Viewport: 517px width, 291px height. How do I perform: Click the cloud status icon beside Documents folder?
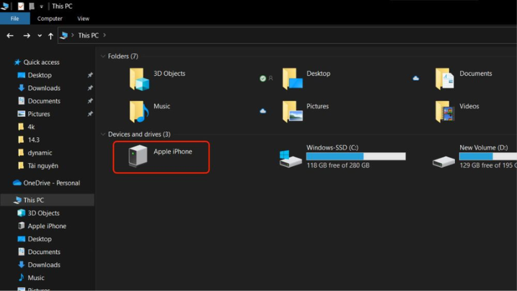tap(416, 78)
